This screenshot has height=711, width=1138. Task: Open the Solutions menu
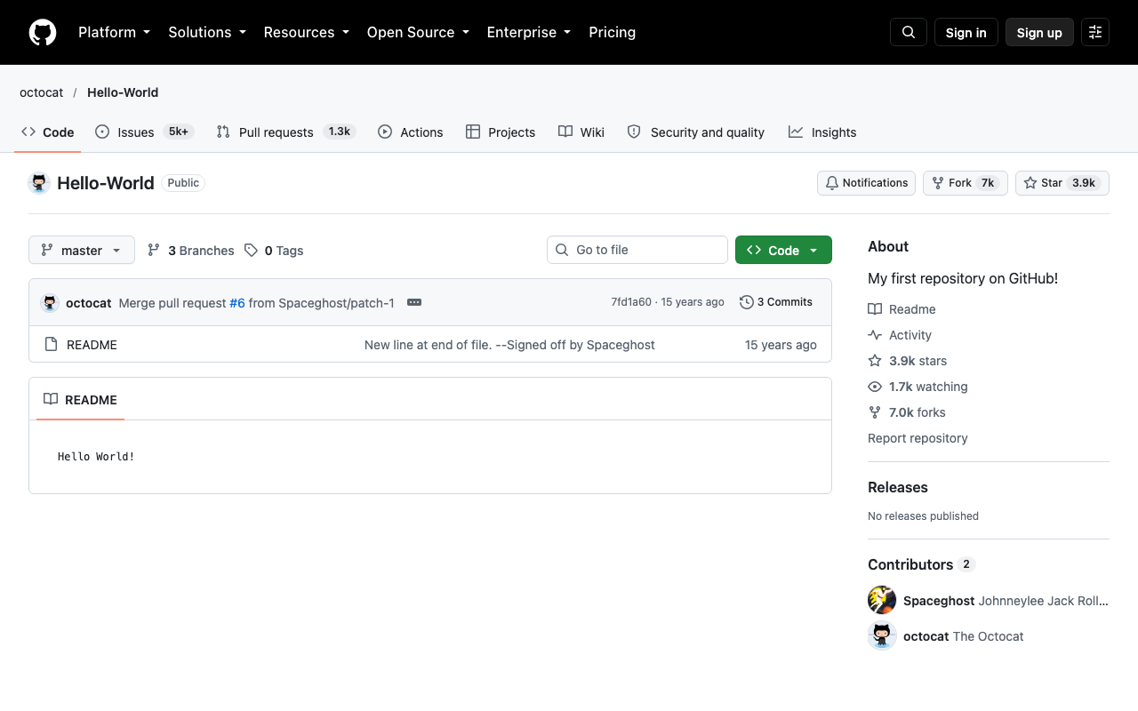(207, 32)
